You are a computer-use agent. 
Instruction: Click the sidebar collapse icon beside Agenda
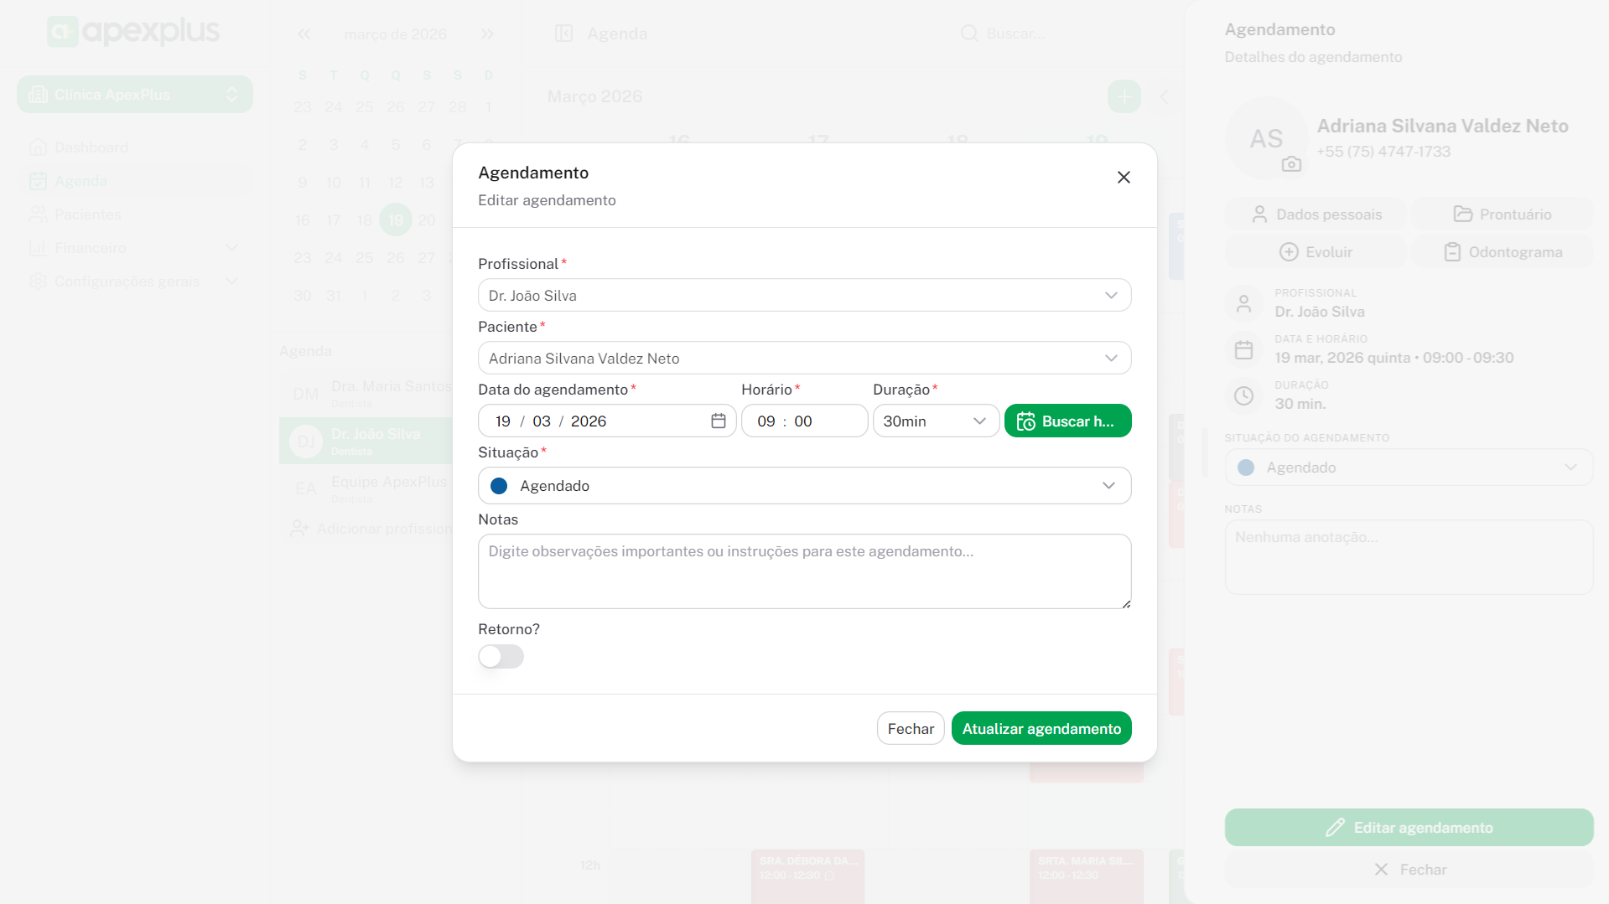563,34
